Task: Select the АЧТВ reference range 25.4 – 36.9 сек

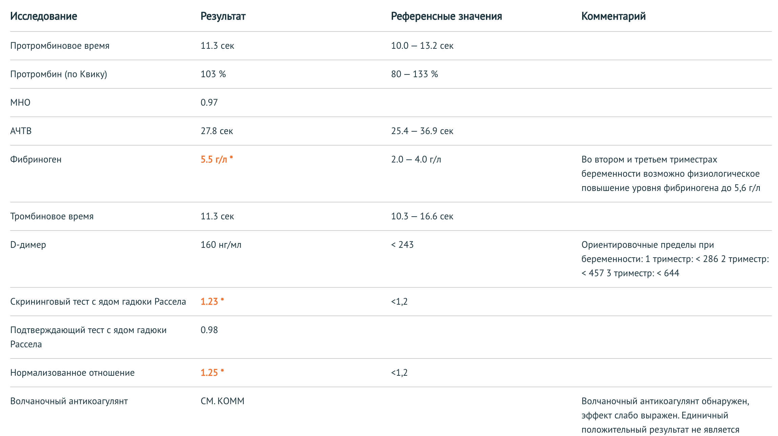Action: 422,131
